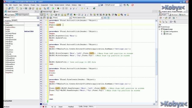Click the pin button in Object Inspector header

pyautogui.click(x=35, y=11)
